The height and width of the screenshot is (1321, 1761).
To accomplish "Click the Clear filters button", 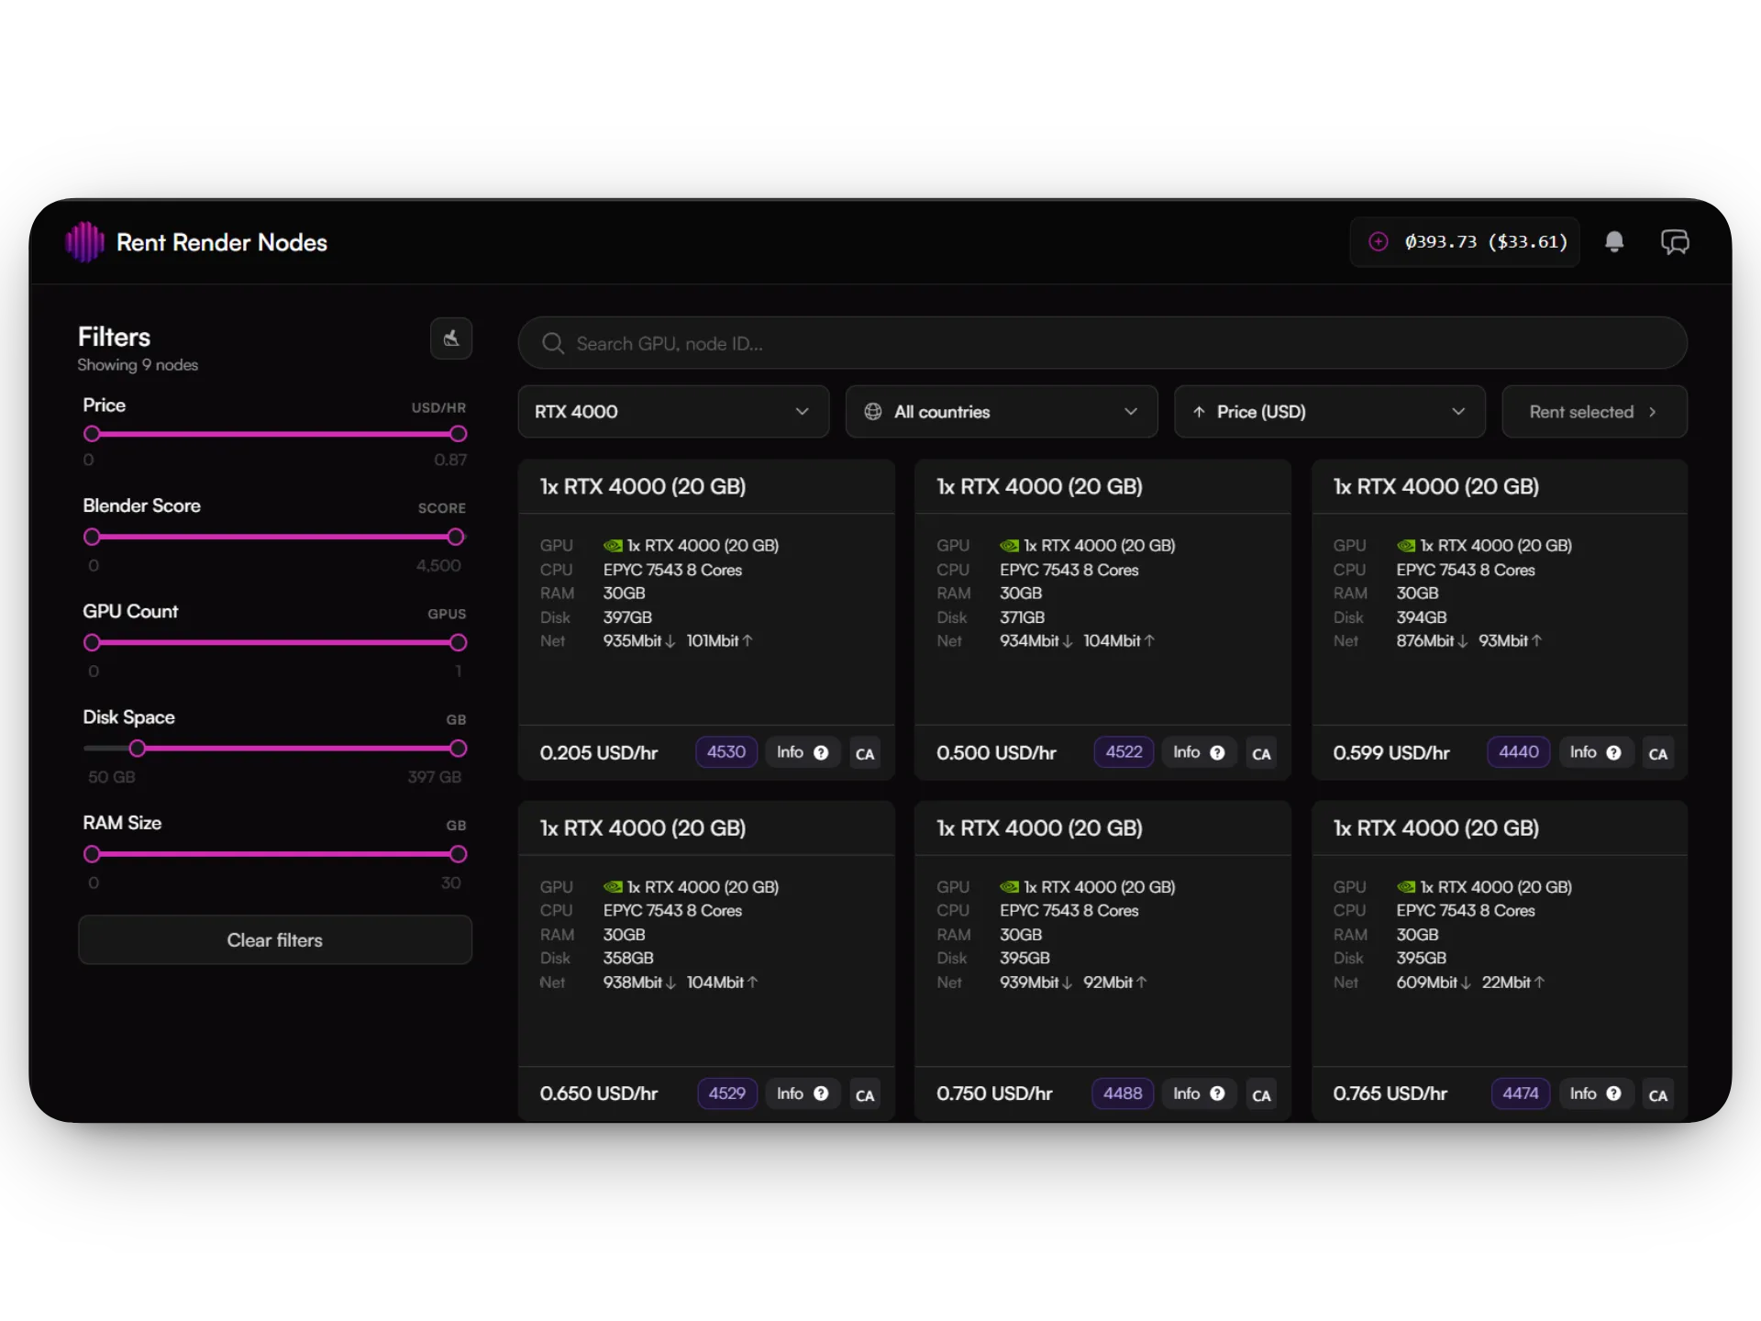I will click(275, 940).
